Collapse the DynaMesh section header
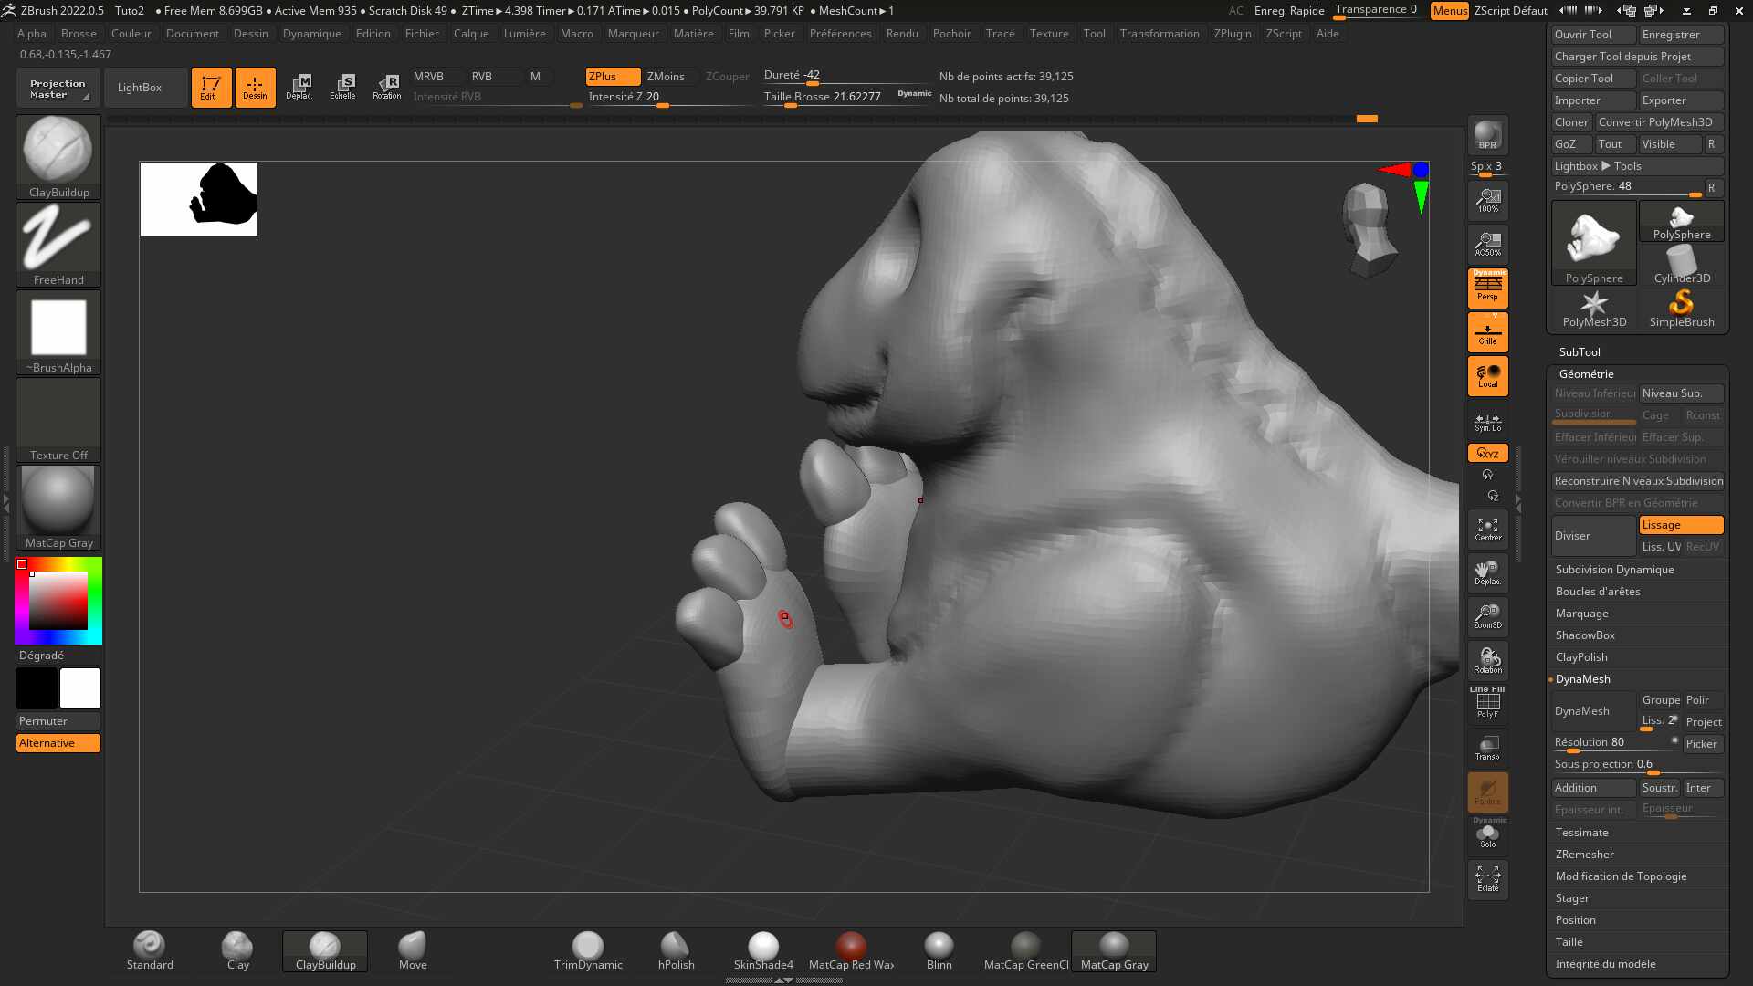 pyautogui.click(x=1582, y=679)
